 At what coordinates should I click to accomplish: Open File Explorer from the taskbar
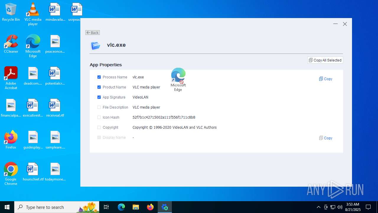(x=136, y=207)
